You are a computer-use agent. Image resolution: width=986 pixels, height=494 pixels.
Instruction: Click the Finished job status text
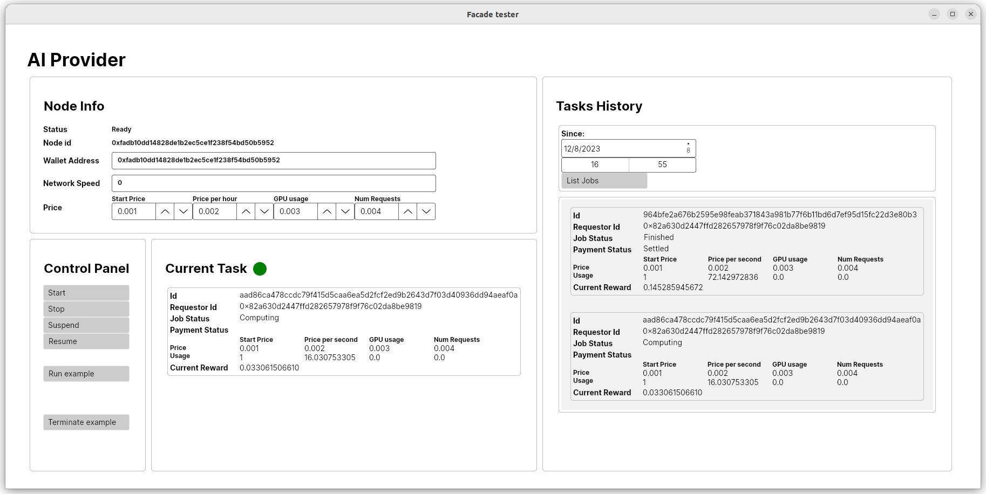point(658,237)
